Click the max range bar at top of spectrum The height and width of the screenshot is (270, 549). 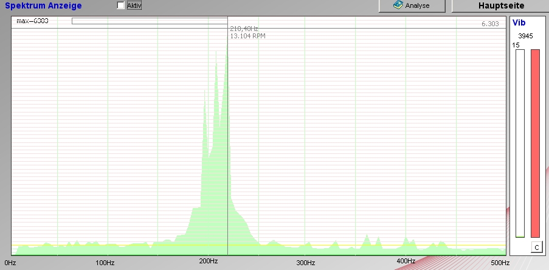[x=150, y=21]
